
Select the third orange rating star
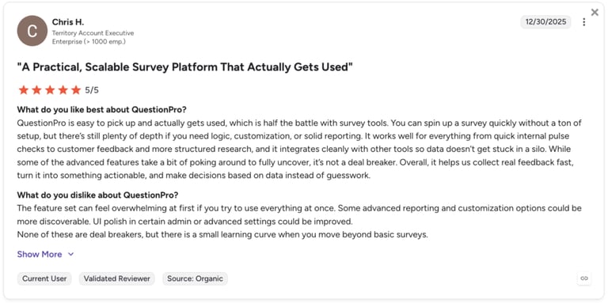[50, 90]
